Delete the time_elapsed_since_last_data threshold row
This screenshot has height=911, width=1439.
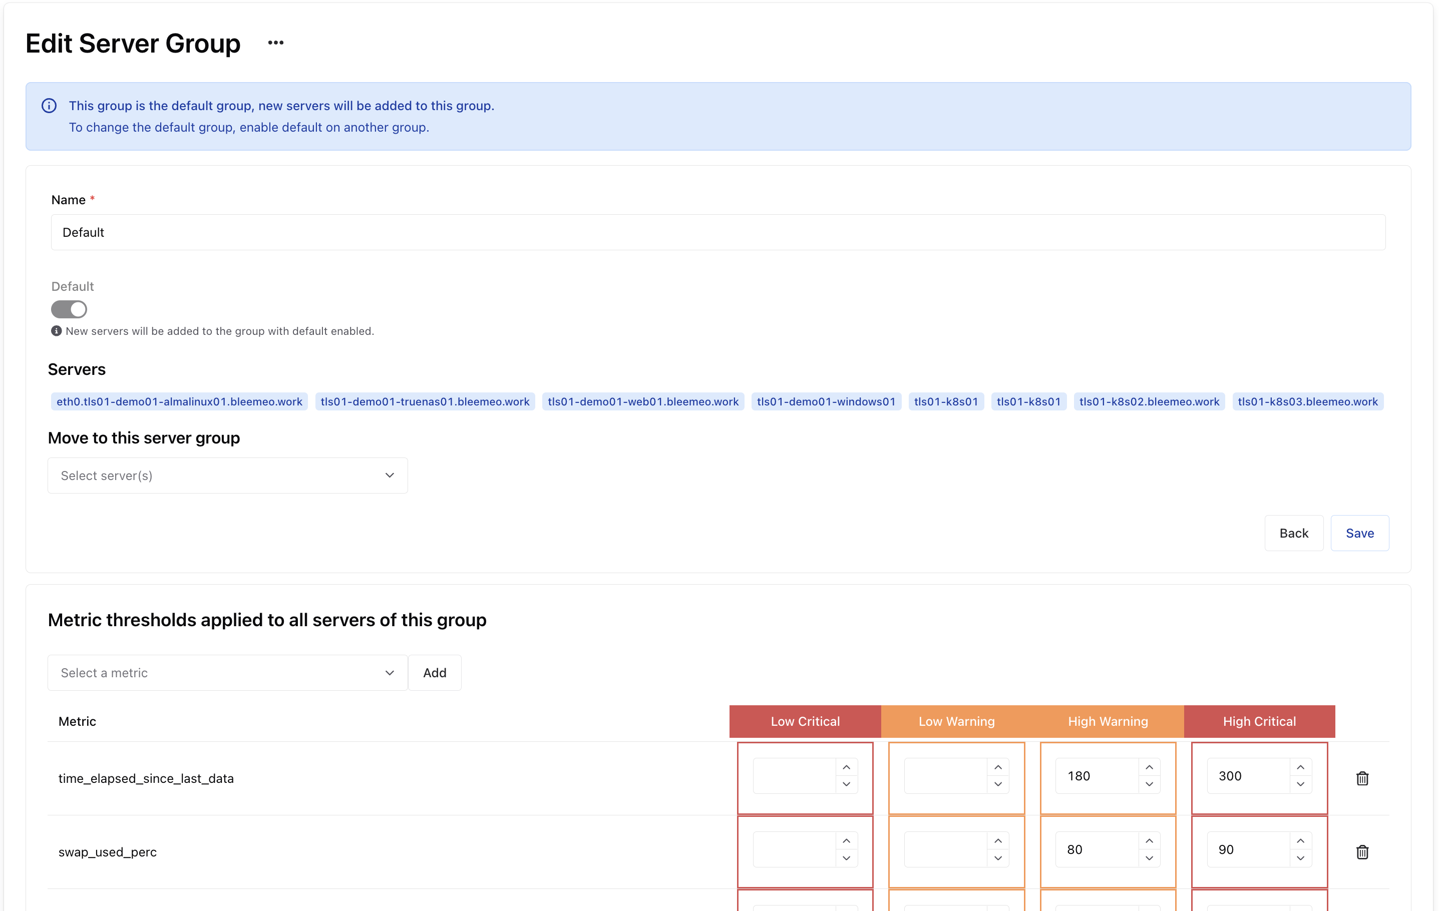pyautogui.click(x=1362, y=778)
